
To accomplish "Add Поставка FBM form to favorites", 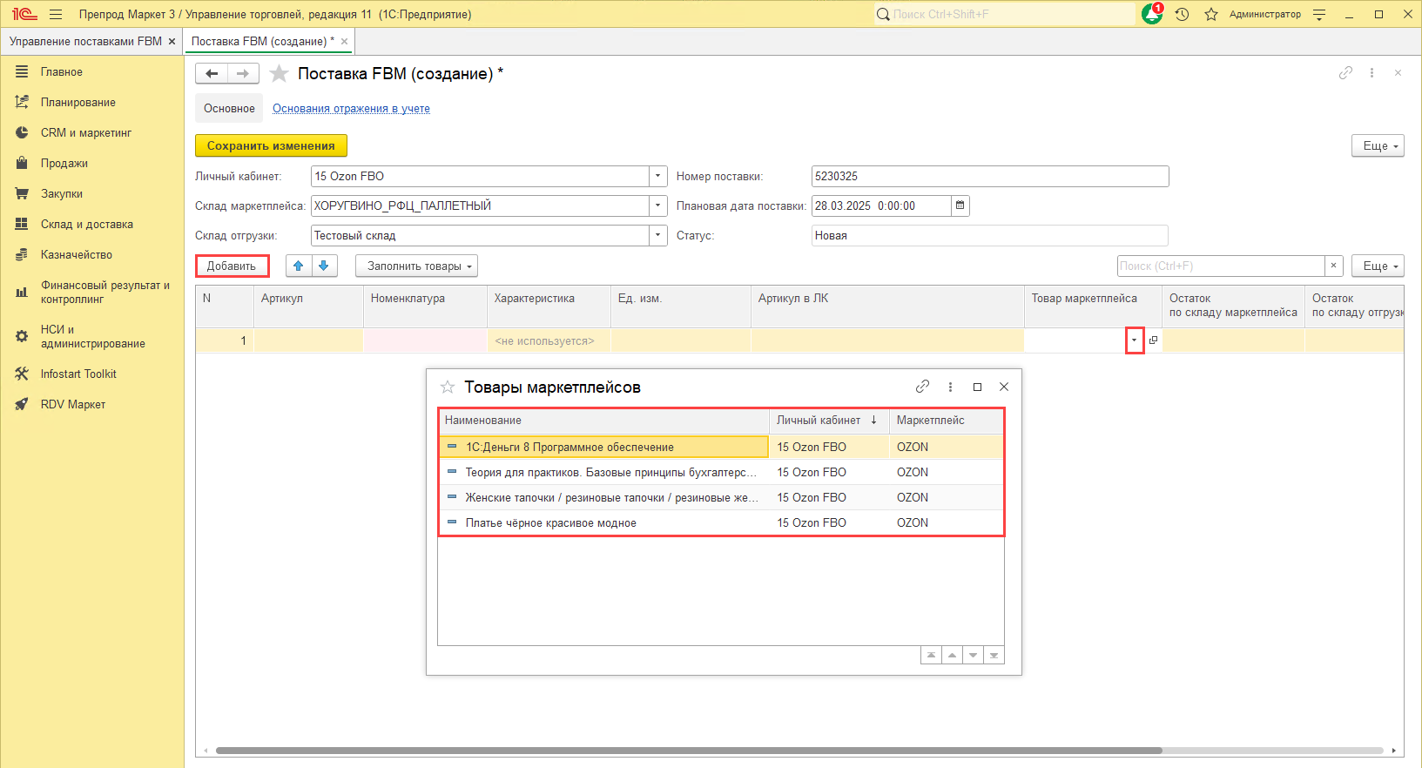I will [280, 74].
